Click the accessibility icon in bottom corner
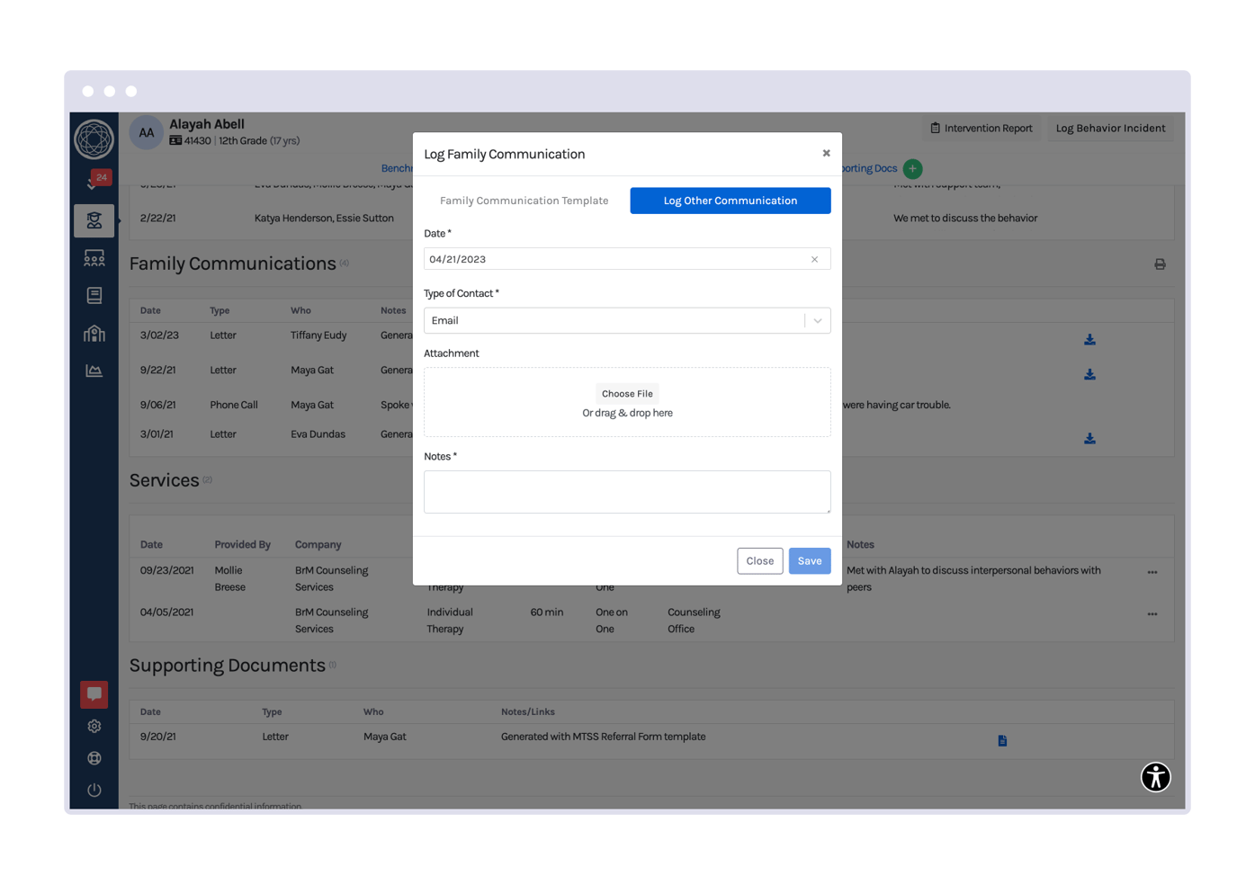 pos(1155,777)
